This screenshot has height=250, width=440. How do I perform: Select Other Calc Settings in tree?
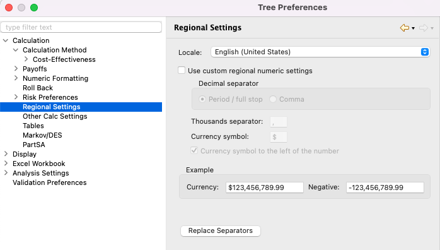tap(55, 116)
